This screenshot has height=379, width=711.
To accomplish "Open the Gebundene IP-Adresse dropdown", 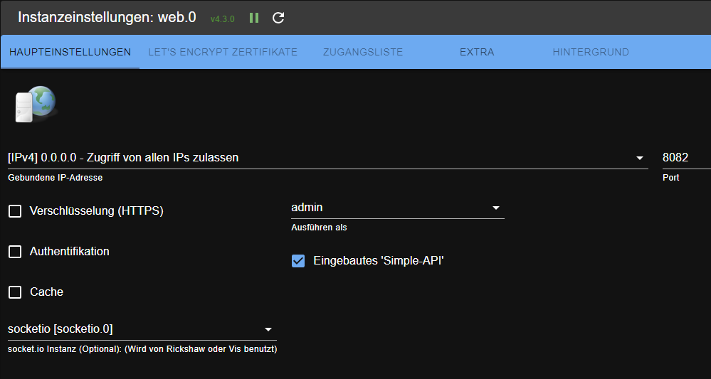I will (328, 158).
